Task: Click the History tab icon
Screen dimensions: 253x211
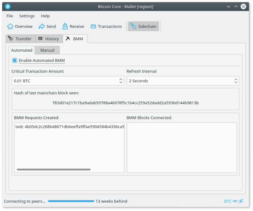Action: coord(40,38)
